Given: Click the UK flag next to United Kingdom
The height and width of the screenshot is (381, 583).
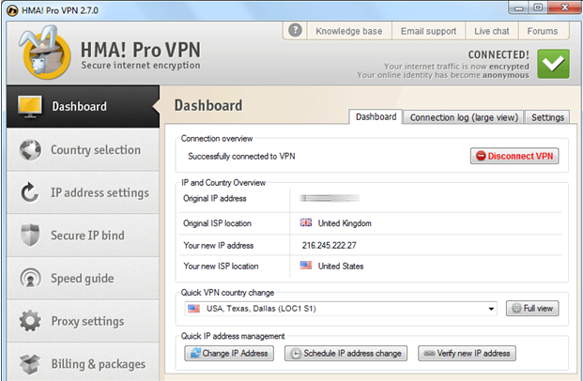Looking at the screenshot, I should pos(306,222).
